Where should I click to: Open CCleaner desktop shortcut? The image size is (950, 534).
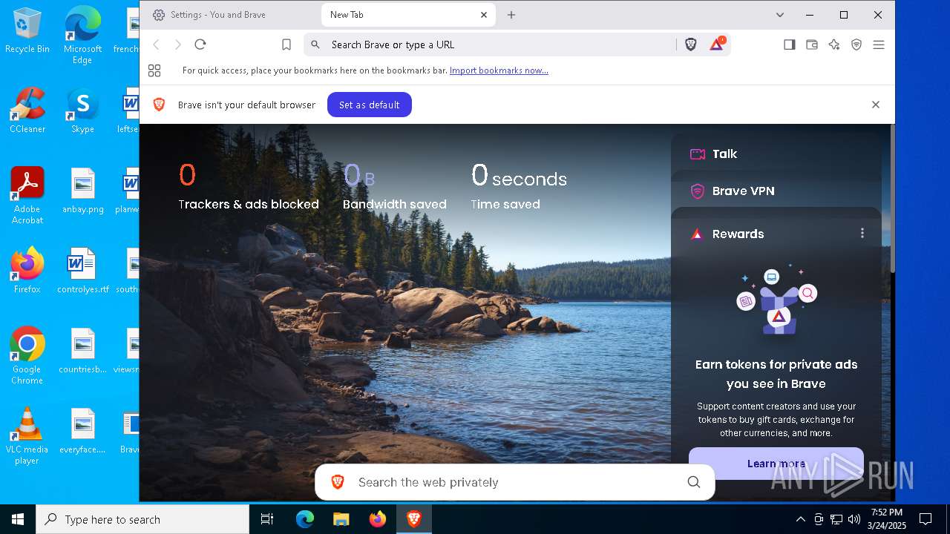click(27, 111)
